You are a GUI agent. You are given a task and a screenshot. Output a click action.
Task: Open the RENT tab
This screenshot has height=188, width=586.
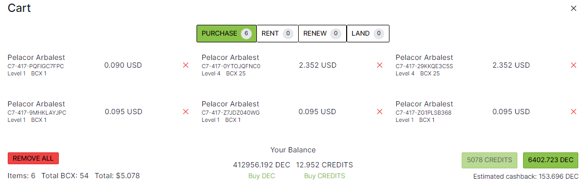[278, 34]
